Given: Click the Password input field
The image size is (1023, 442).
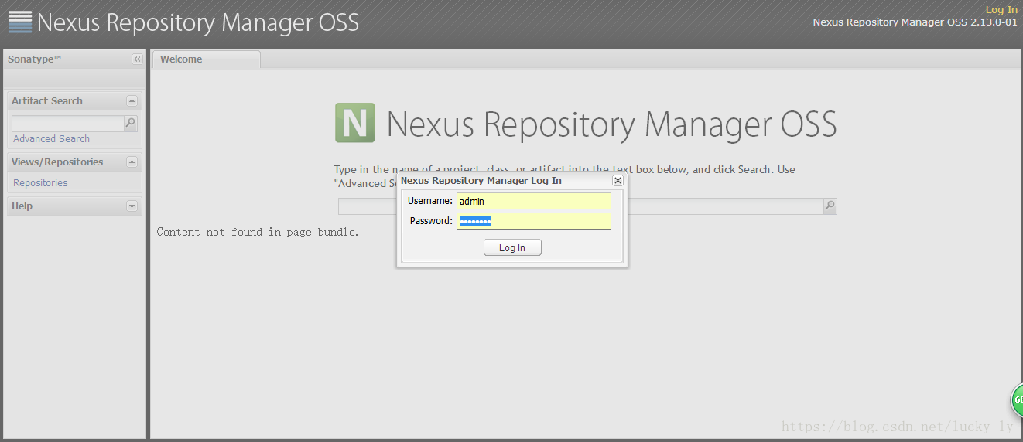Looking at the screenshot, I should tap(534, 221).
